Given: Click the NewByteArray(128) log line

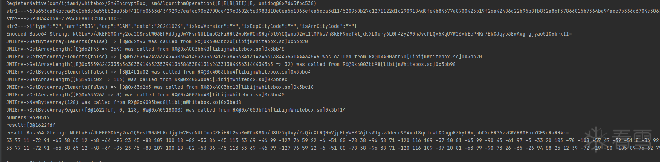Looking at the screenshot, I should [123, 102].
